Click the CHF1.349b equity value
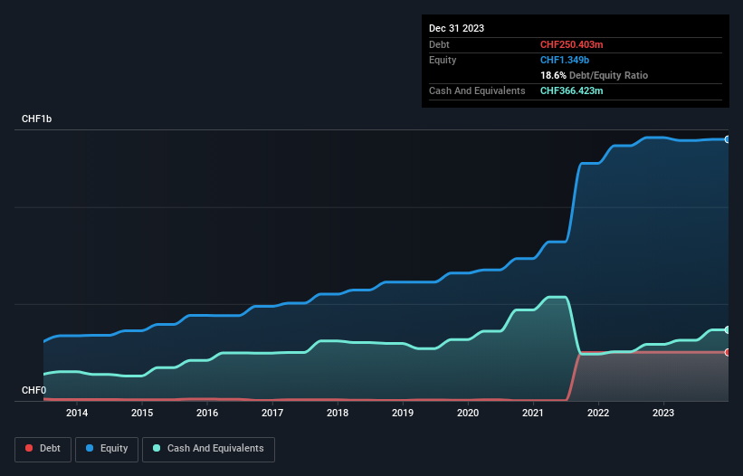Image resolution: width=743 pixels, height=476 pixels. [565, 60]
